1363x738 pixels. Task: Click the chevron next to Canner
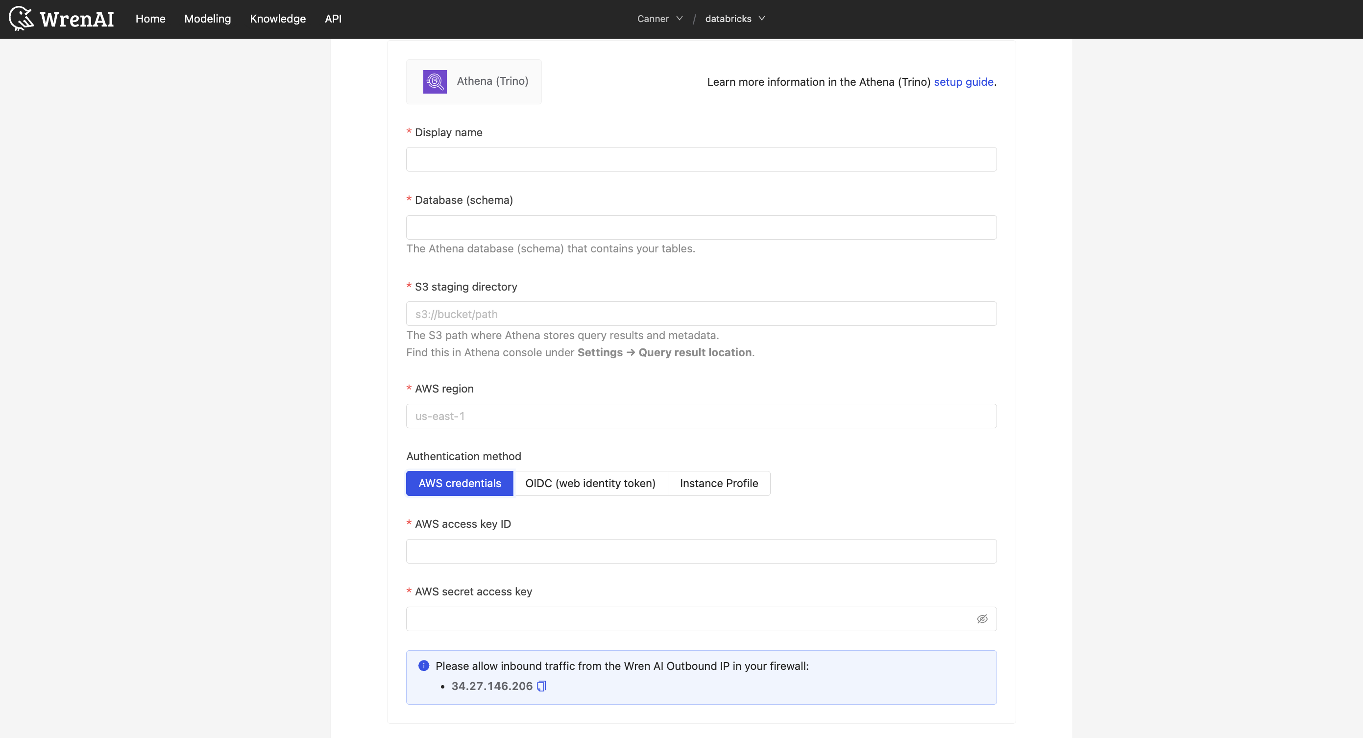pos(680,19)
